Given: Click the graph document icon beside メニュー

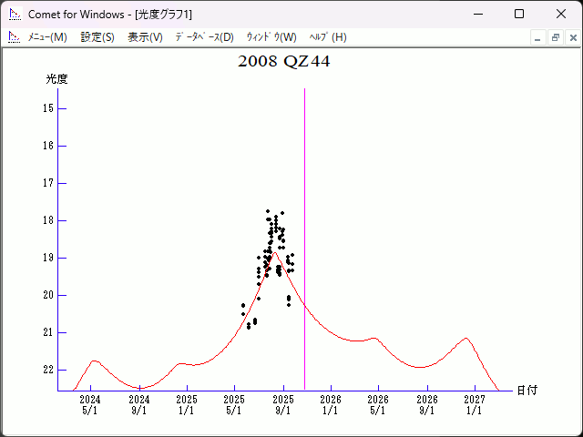Looking at the screenshot, I should click(14, 37).
